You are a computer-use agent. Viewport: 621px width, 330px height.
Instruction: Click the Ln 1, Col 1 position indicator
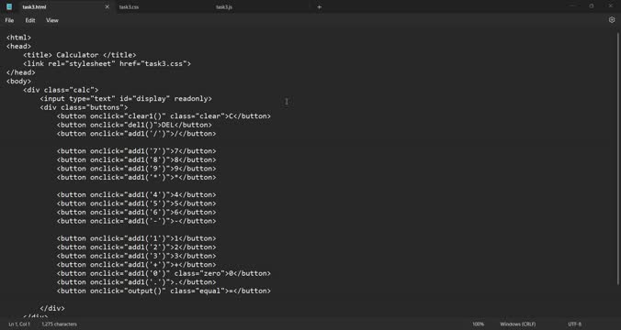(19, 324)
